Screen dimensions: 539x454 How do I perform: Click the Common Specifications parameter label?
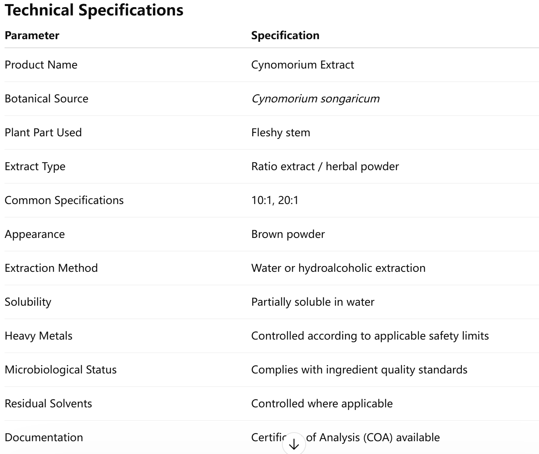click(x=64, y=200)
